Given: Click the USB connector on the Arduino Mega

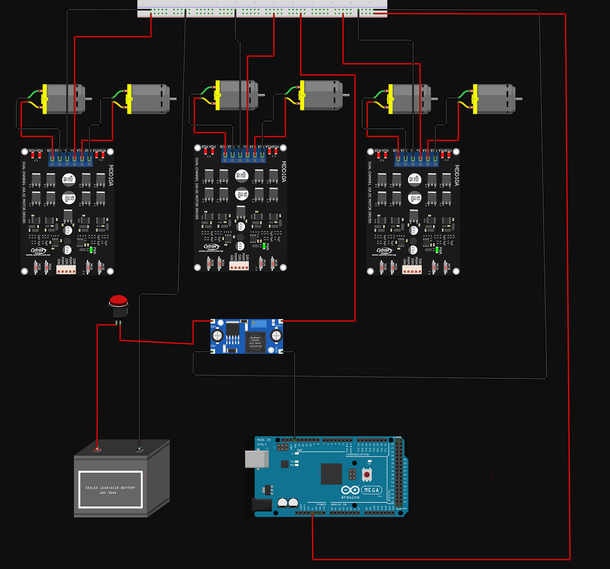Looking at the screenshot, I should click(257, 460).
